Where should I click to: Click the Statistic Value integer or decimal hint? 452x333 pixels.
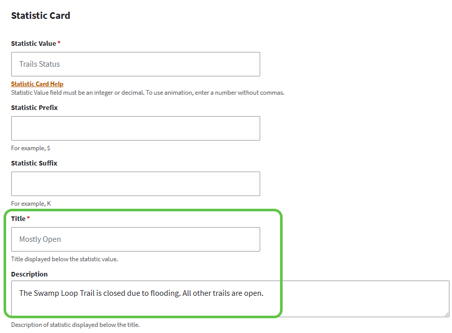click(147, 93)
